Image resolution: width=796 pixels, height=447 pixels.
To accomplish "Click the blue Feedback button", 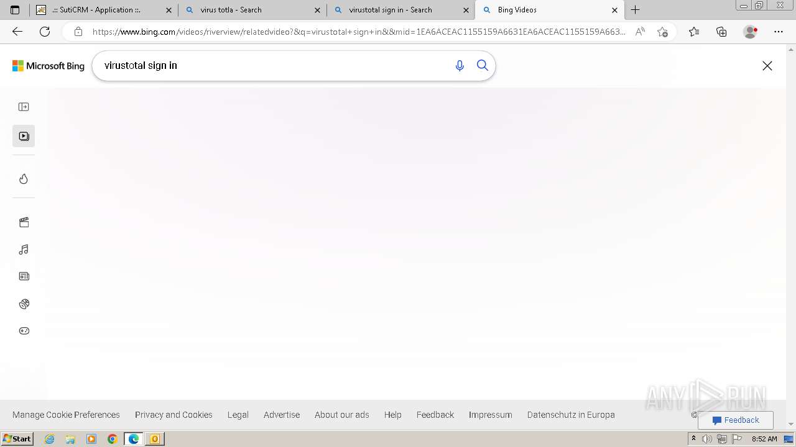I will point(736,420).
